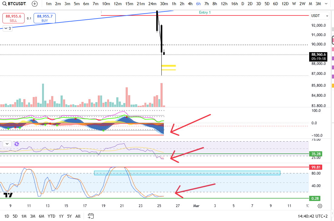The width and height of the screenshot is (334, 221).
Task: Set chart to 16h interval
Action: click(x=234, y=4)
